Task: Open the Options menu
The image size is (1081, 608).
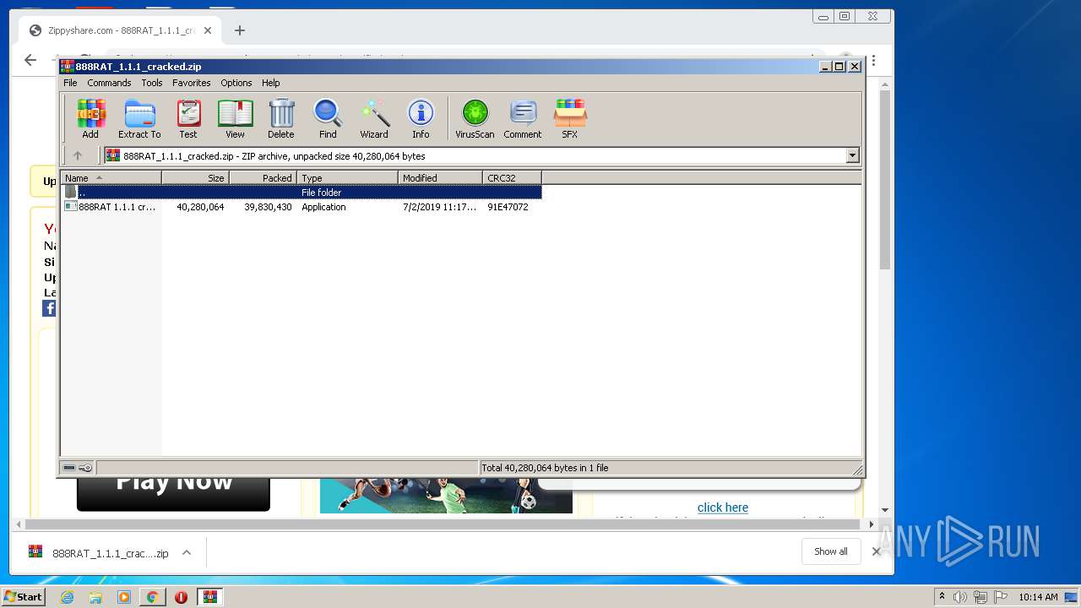Action: click(x=236, y=83)
